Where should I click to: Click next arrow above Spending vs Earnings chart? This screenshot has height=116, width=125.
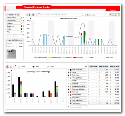[x=11, y=66]
